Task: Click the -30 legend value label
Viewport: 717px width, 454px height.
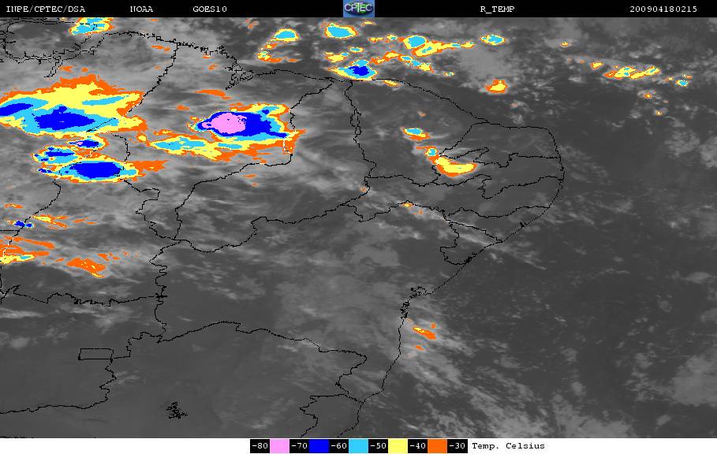Action: coord(457,446)
